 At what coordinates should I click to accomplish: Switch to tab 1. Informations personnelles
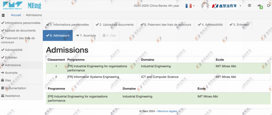tap(67, 24)
